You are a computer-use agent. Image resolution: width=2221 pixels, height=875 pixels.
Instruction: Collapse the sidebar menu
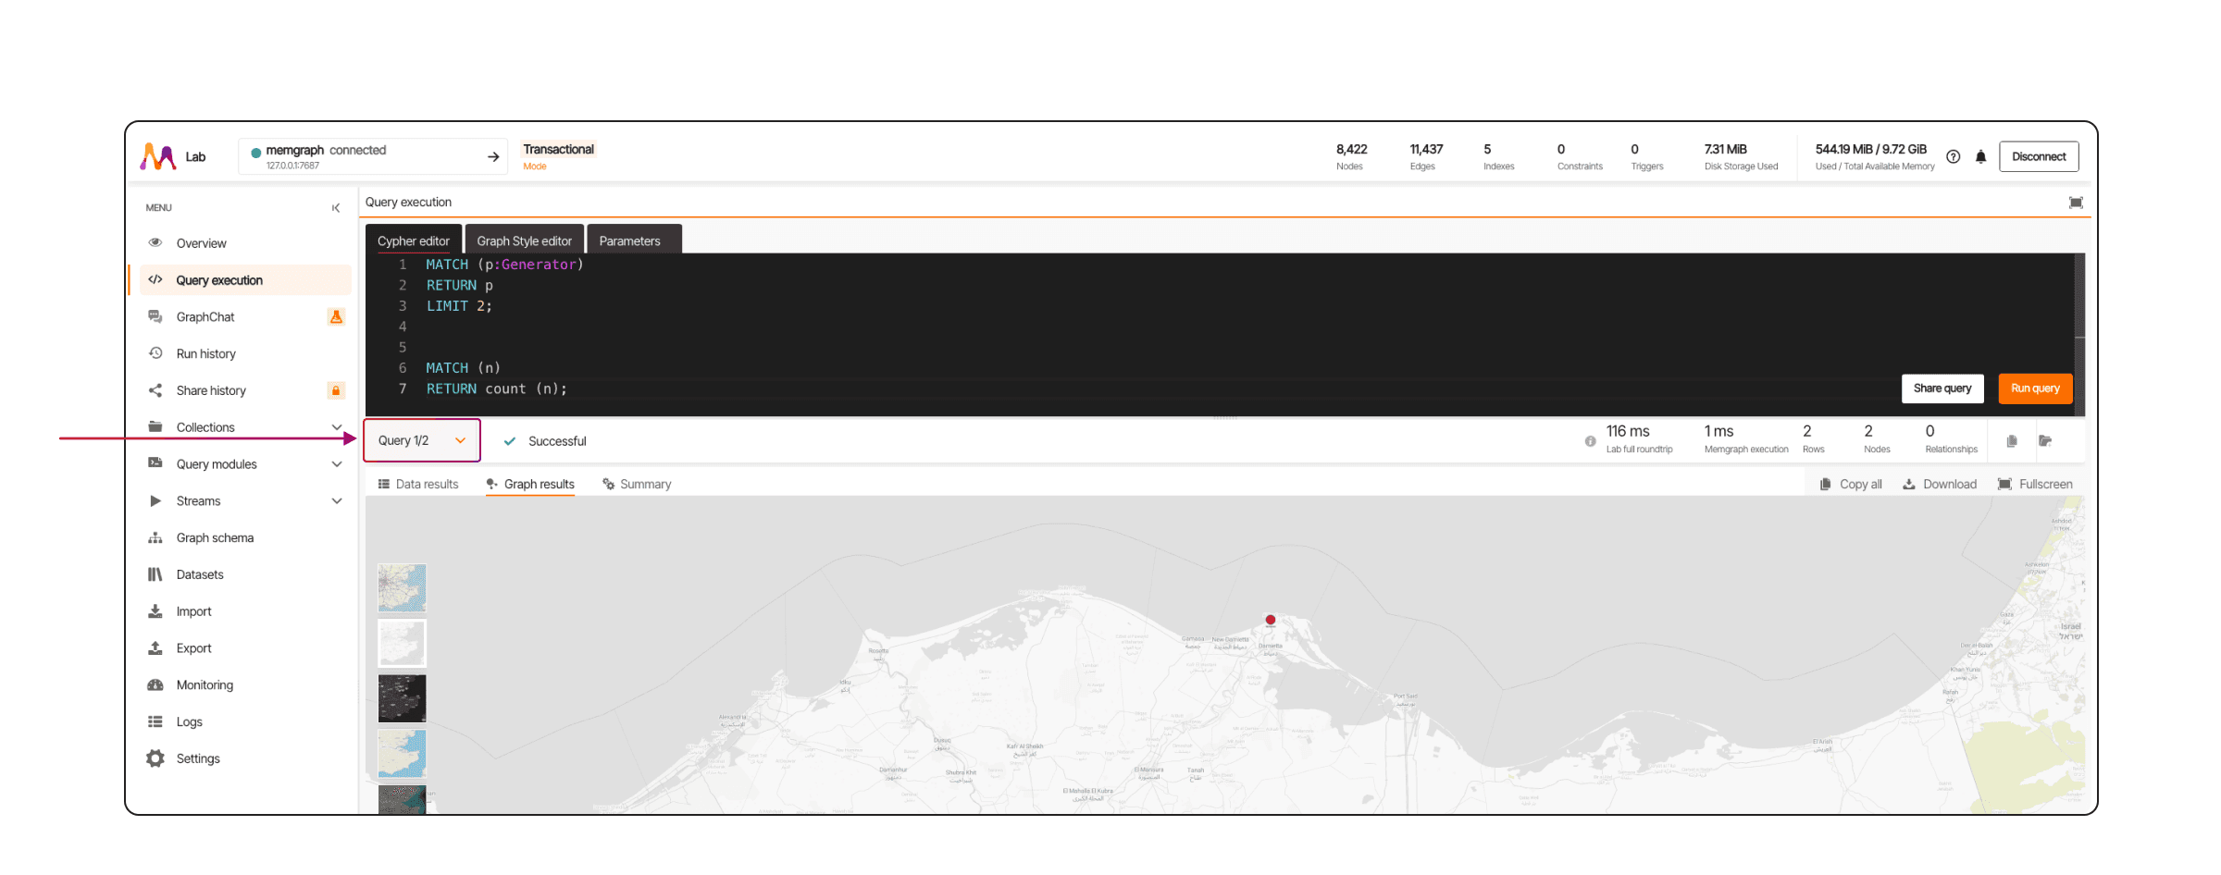(x=336, y=208)
